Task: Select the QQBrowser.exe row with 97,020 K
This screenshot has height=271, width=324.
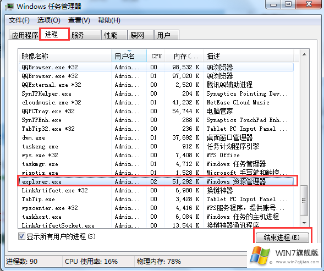Action: click(x=156, y=76)
